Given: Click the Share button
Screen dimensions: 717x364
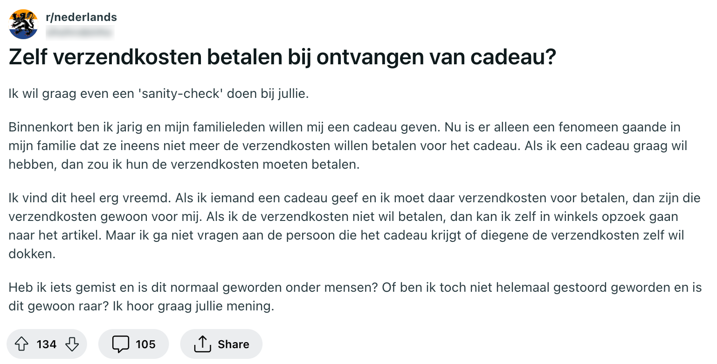Looking at the screenshot, I should coord(221,344).
